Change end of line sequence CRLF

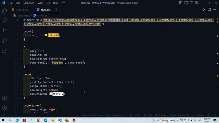[x=138, y=115]
